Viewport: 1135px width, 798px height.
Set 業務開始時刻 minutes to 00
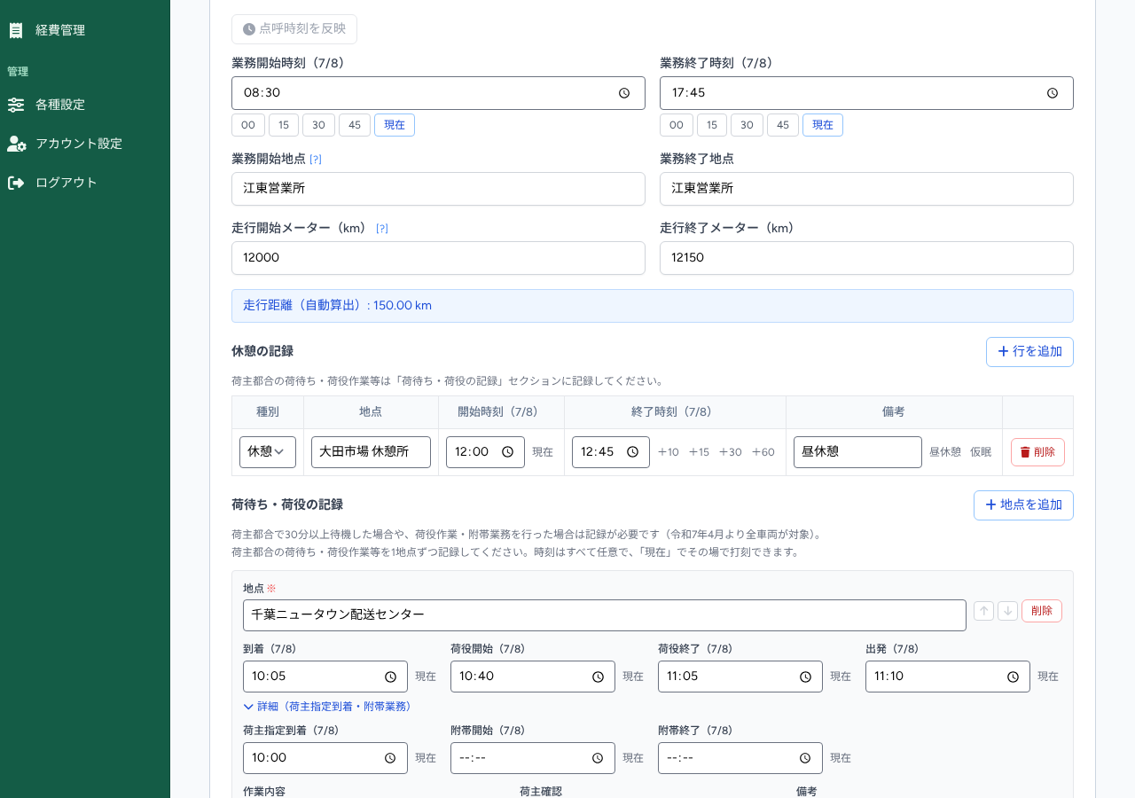(x=248, y=125)
